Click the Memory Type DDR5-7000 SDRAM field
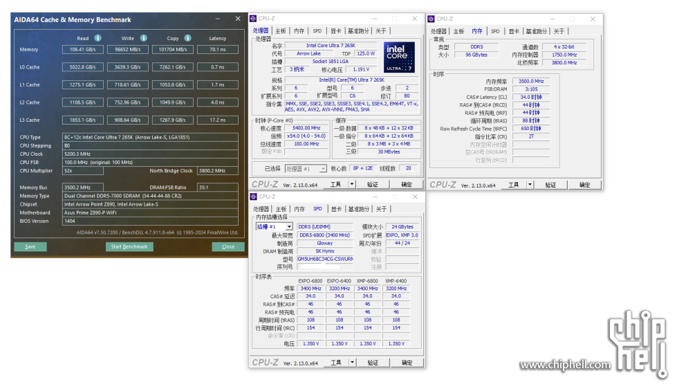Screen dimensions: 677x389 pyautogui.click(x=150, y=196)
